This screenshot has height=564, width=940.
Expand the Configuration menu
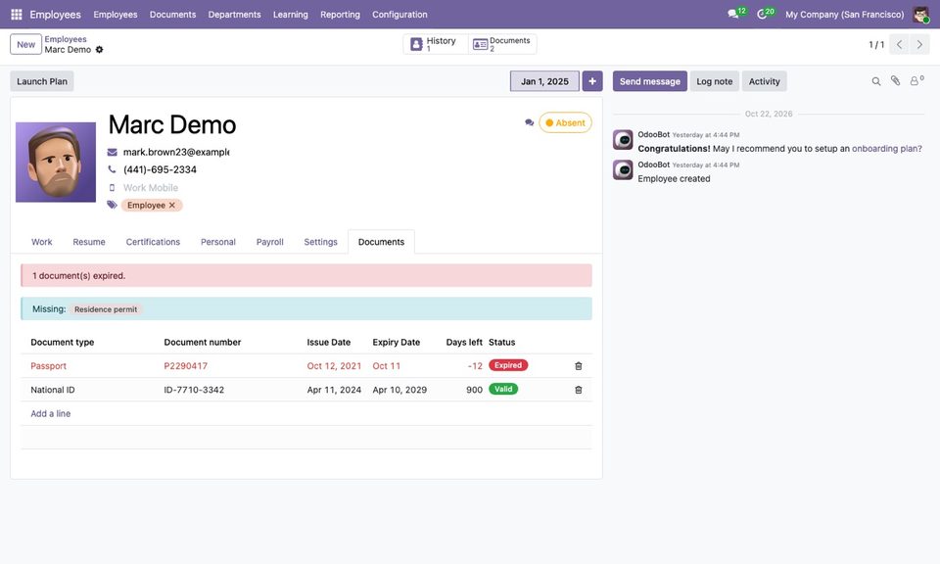(399, 15)
